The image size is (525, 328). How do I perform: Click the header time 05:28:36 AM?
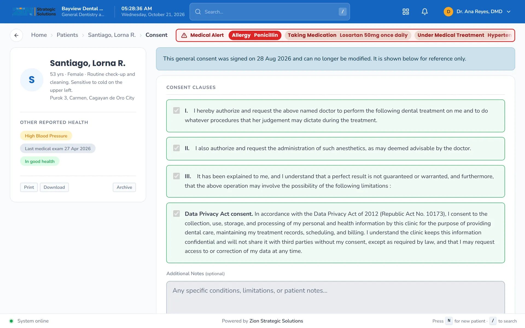pos(137,8)
